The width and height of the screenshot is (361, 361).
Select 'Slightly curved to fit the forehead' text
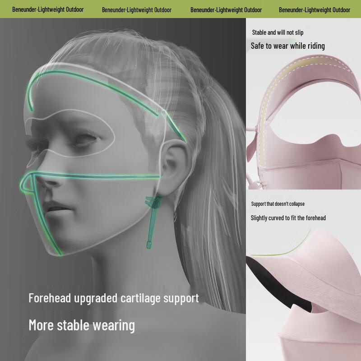288,218
